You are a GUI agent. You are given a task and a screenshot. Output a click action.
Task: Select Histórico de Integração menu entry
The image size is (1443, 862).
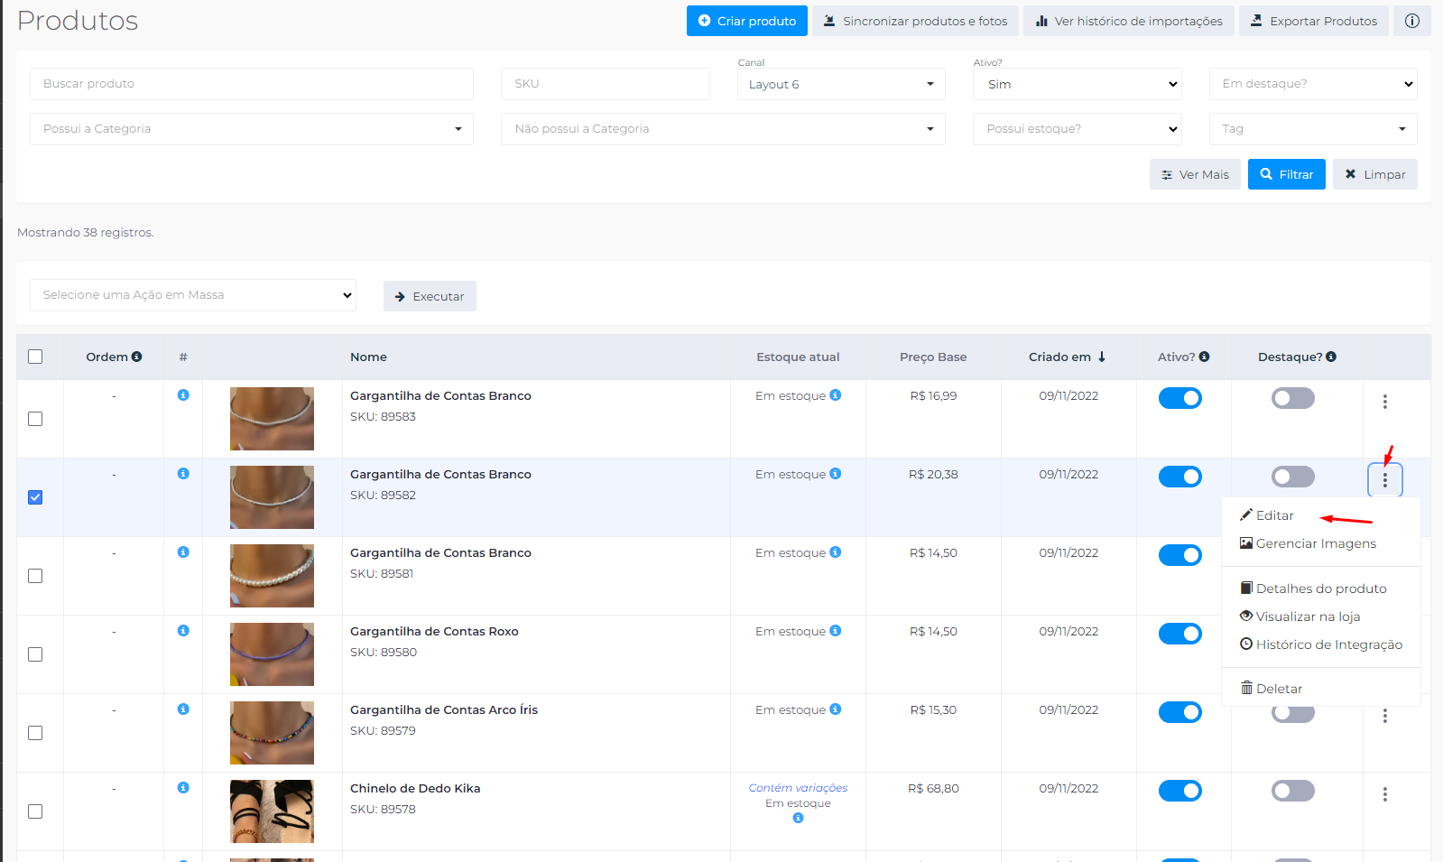(1321, 644)
